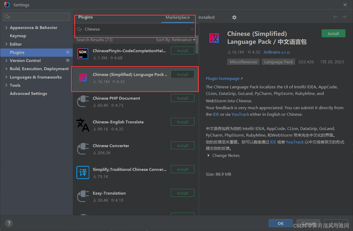This screenshot has width=353, height=231.
Task: Switch to the Installed tab
Action: pyautogui.click(x=206, y=17)
